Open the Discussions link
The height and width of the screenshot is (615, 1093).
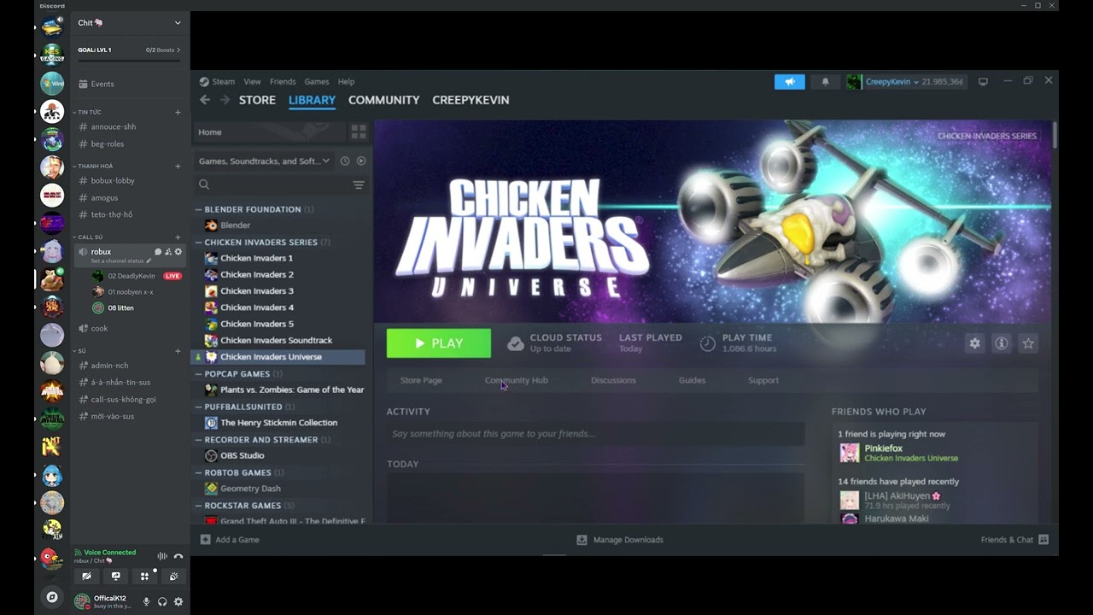(613, 380)
